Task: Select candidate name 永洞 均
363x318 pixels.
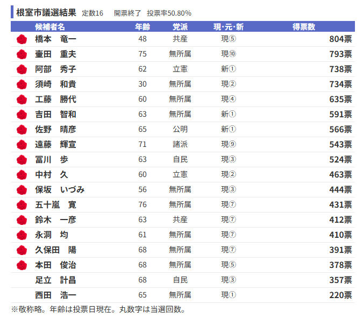Action: 52,235
